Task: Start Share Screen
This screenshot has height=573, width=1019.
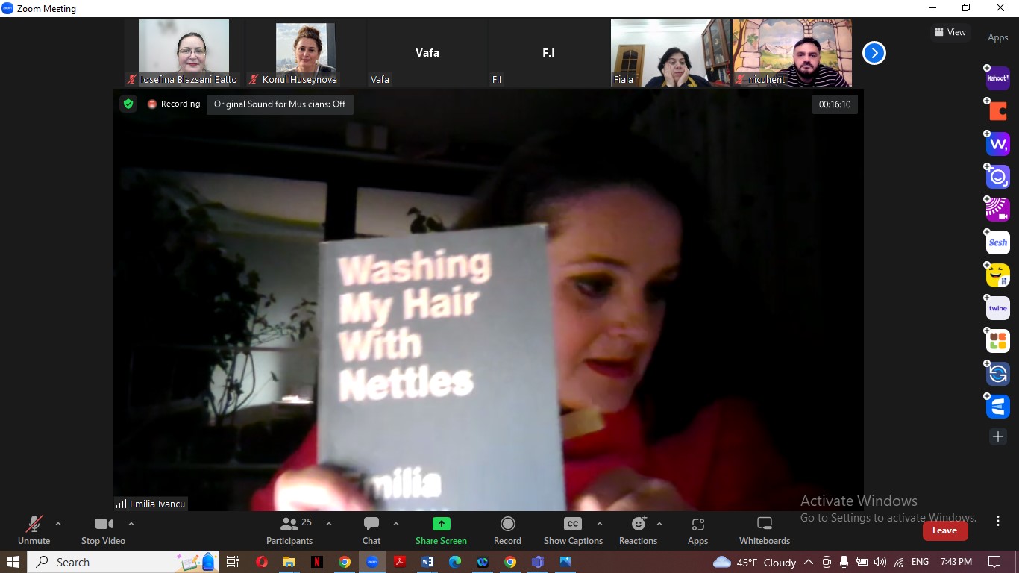Action: (x=441, y=530)
